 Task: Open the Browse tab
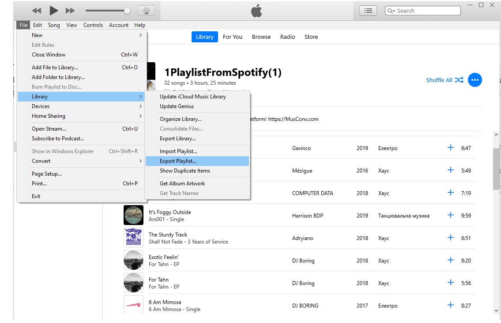(x=261, y=37)
